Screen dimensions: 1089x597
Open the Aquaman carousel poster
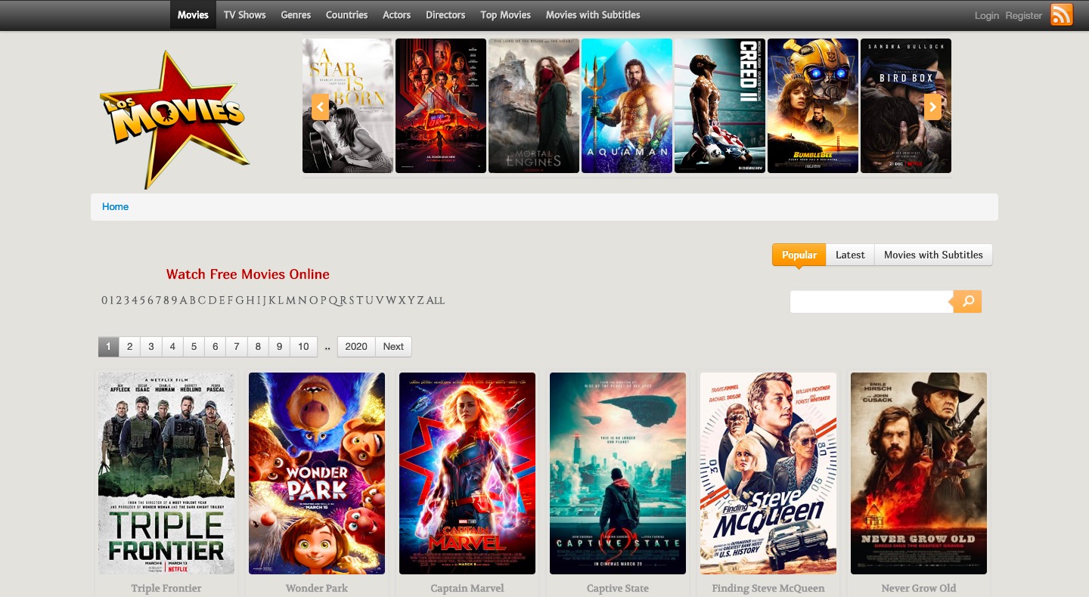coord(627,106)
